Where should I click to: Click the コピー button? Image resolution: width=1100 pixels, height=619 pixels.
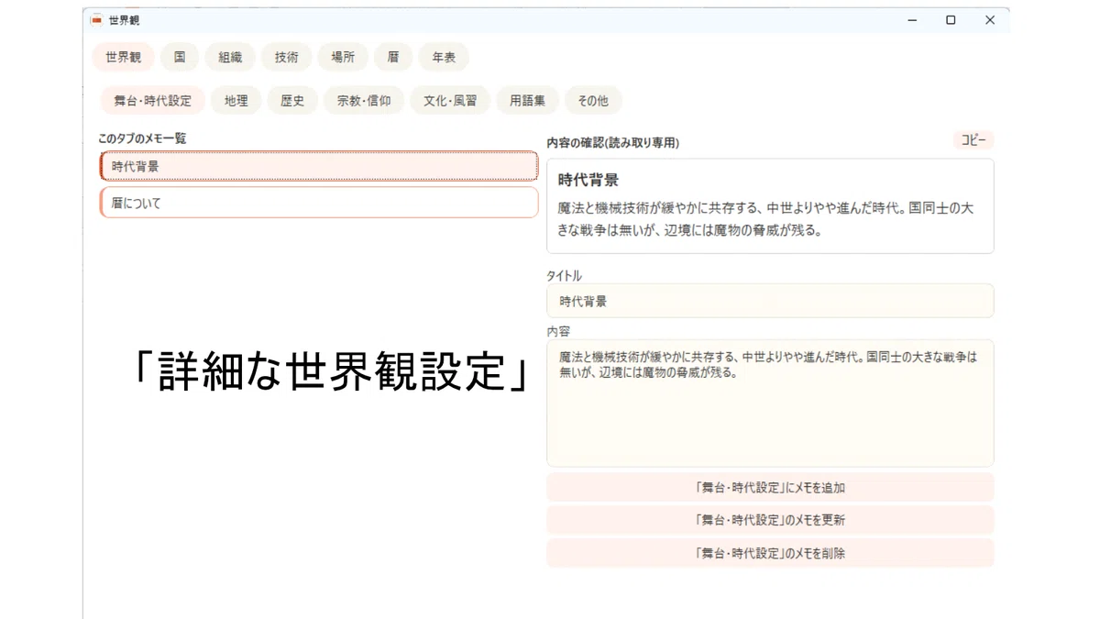coord(973,140)
